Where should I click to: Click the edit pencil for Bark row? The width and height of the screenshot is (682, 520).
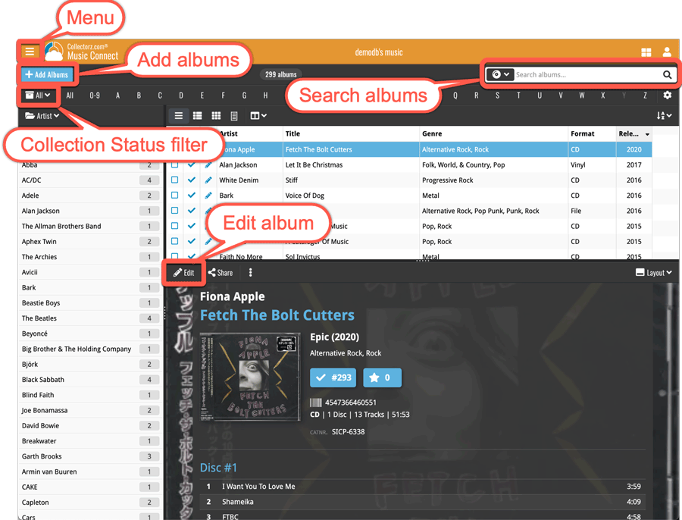tap(208, 196)
